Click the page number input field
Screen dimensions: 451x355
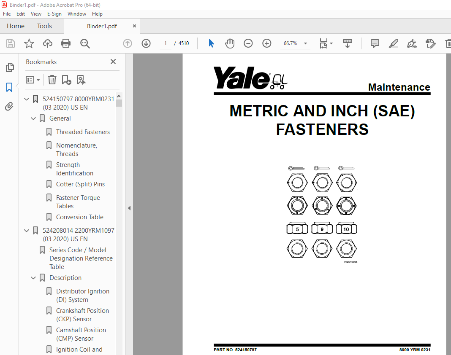click(x=166, y=43)
